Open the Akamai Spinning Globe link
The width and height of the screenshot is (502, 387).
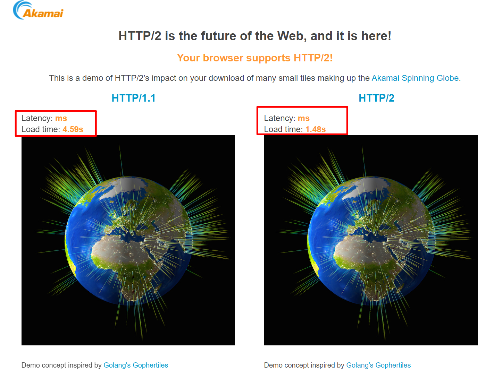point(415,78)
